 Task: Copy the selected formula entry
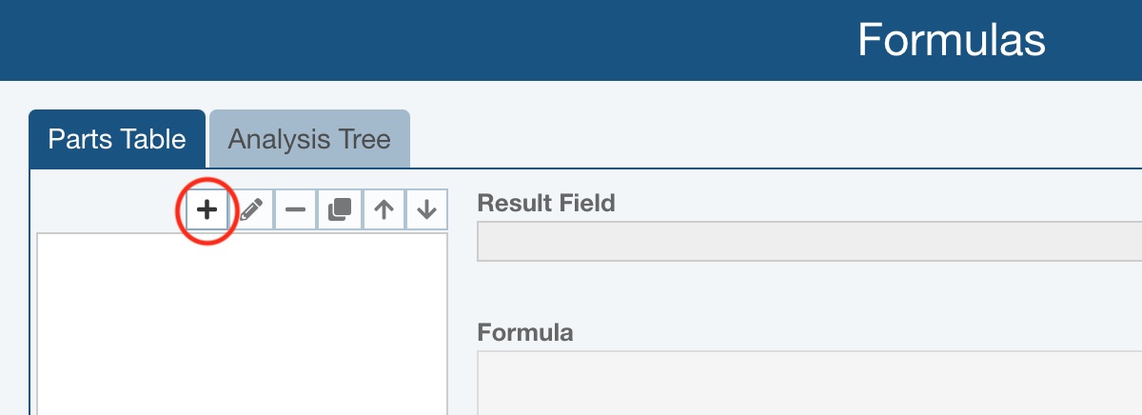tap(339, 209)
